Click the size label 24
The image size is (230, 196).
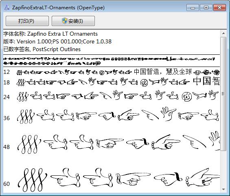coord(7,97)
